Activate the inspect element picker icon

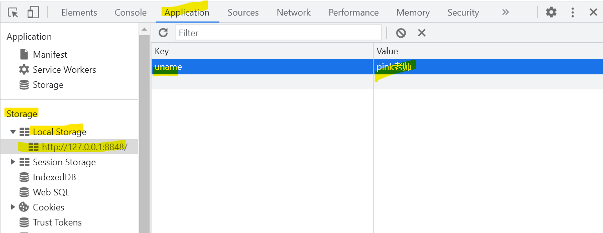[13, 13]
